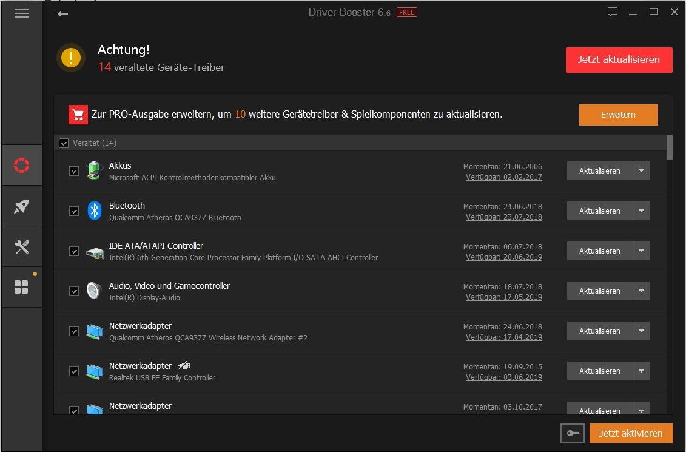The width and height of the screenshot is (686, 452).
Task: Select the lifebuoy scan sidebar icon
Action: (x=22, y=165)
